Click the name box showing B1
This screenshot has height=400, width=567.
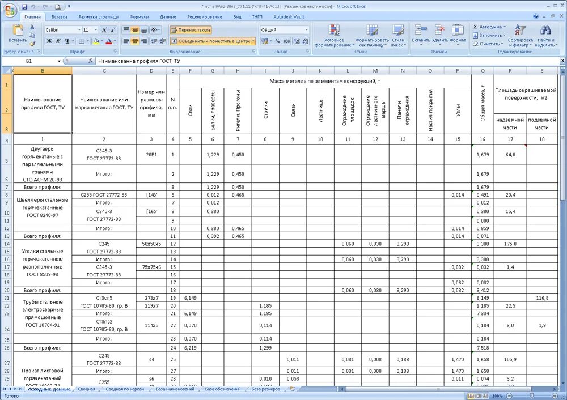point(29,61)
